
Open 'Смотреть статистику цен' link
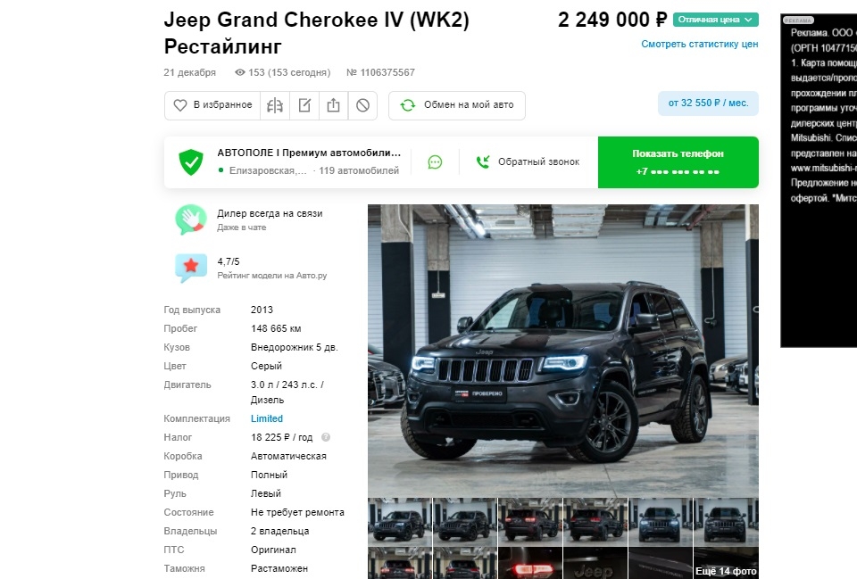click(699, 44)
